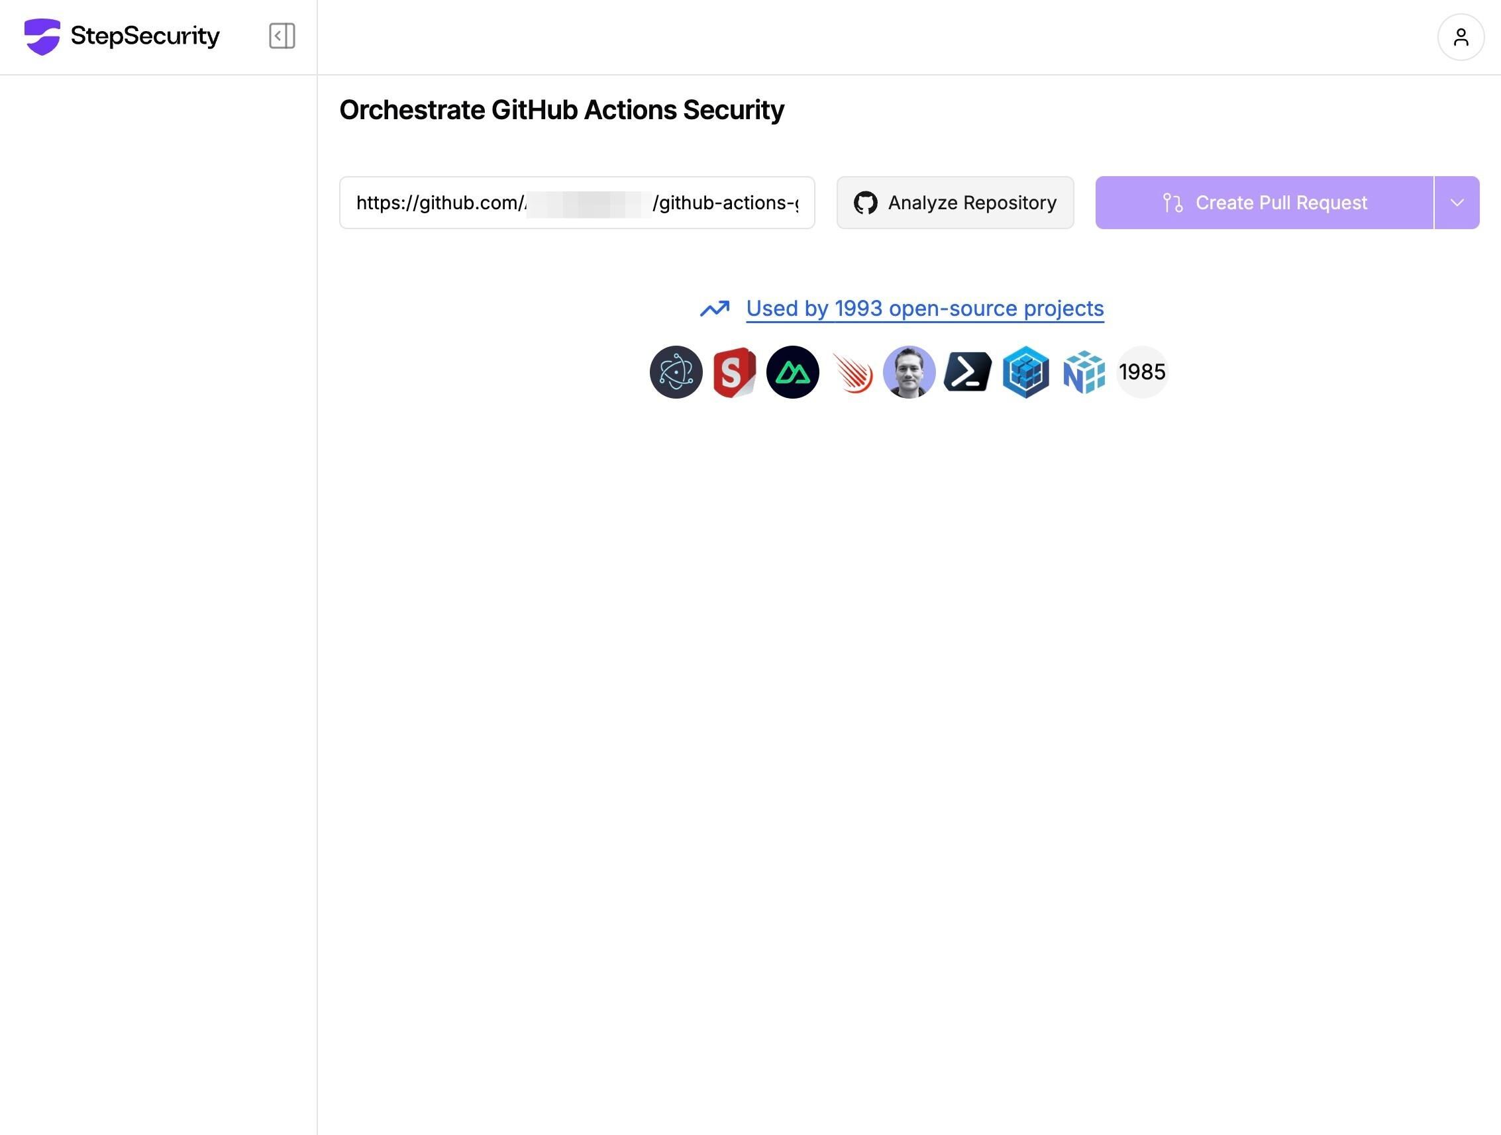Click the StepSecurity shield logo
This screenshot has width=1501, height=1135.
(x=42, y=36)
